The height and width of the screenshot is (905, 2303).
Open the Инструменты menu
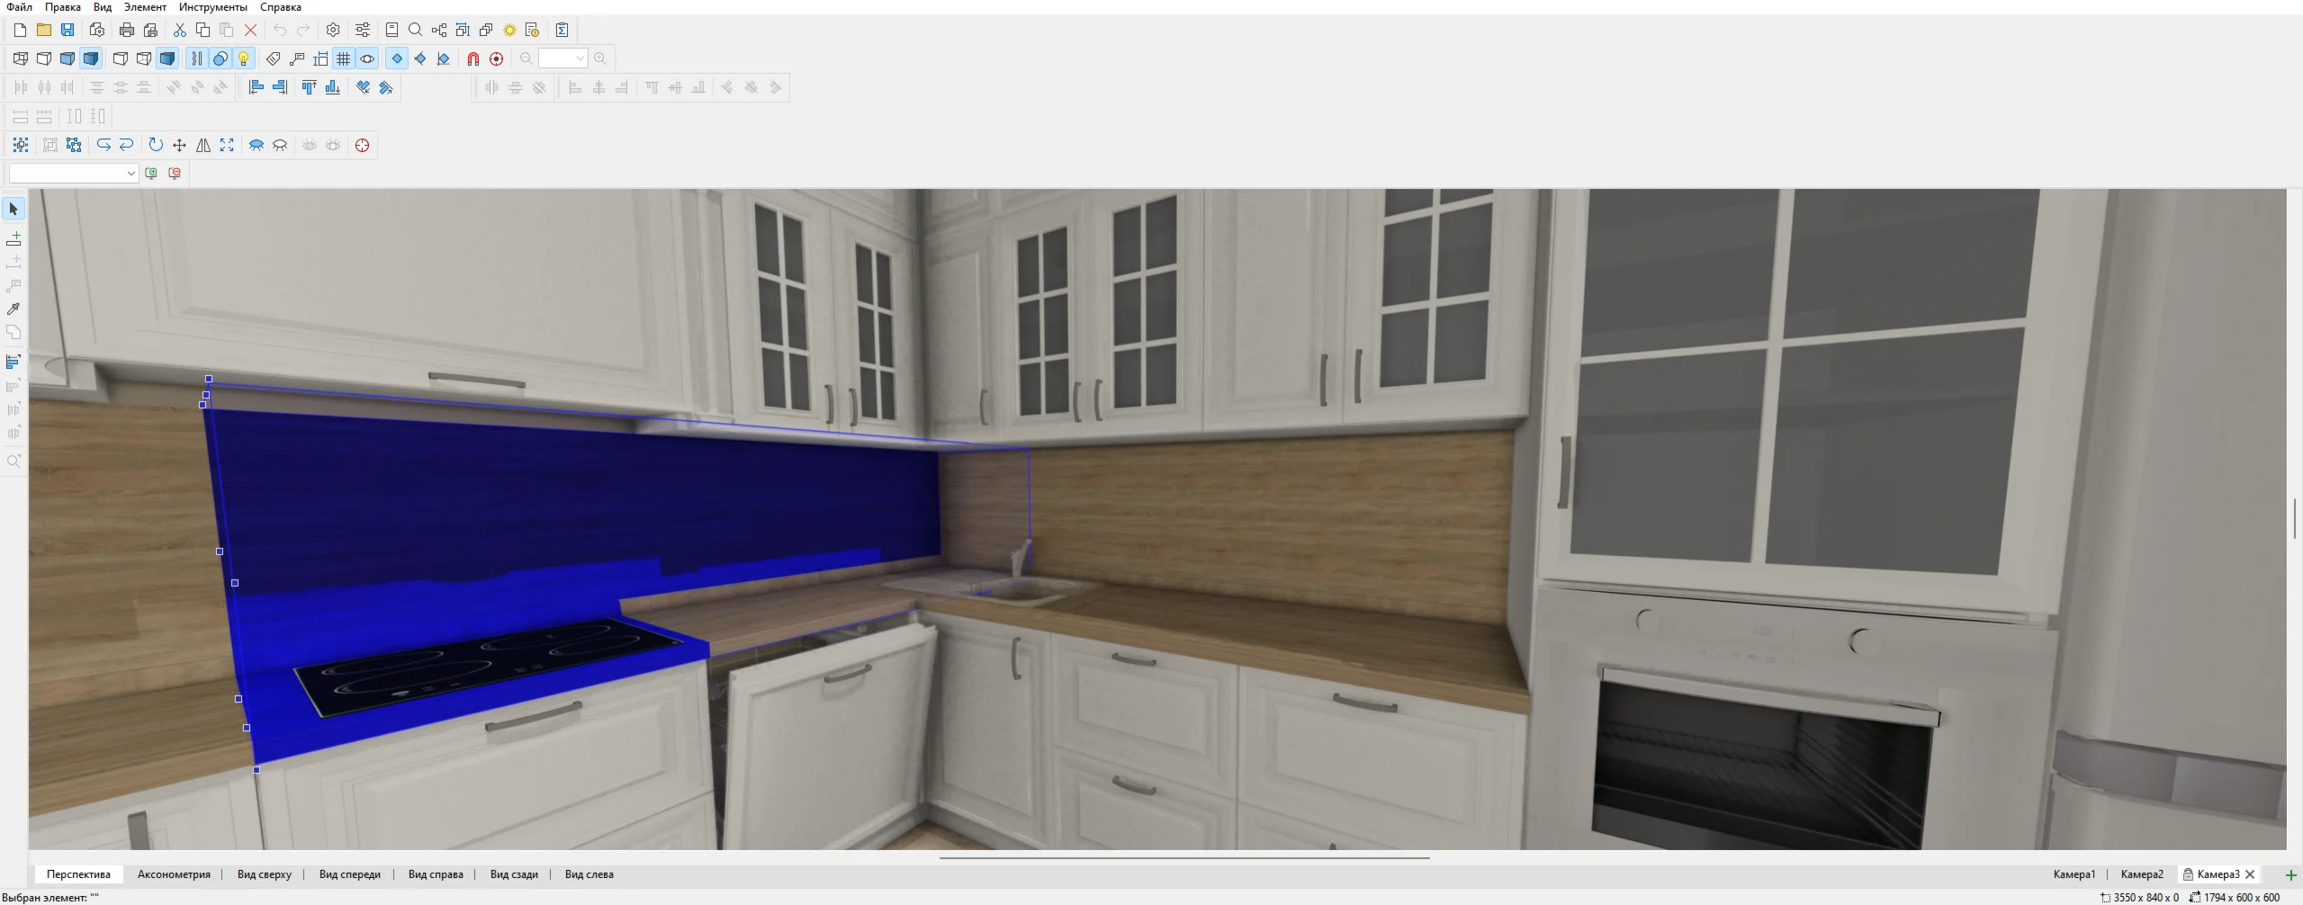tap(213, 7)
